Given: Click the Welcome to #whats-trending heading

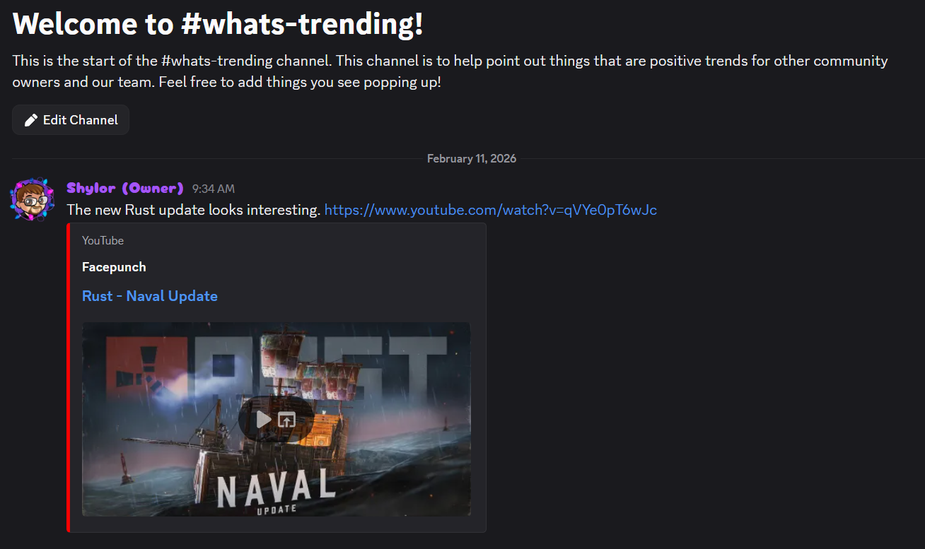Looking at the screenshot, I should (218, 24).
